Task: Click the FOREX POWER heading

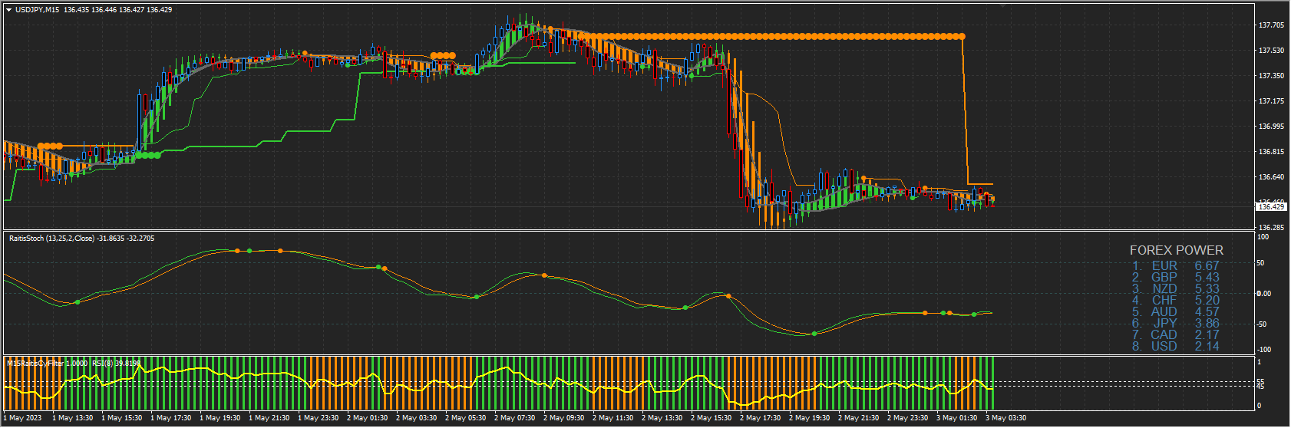Action: point(1177,250)
